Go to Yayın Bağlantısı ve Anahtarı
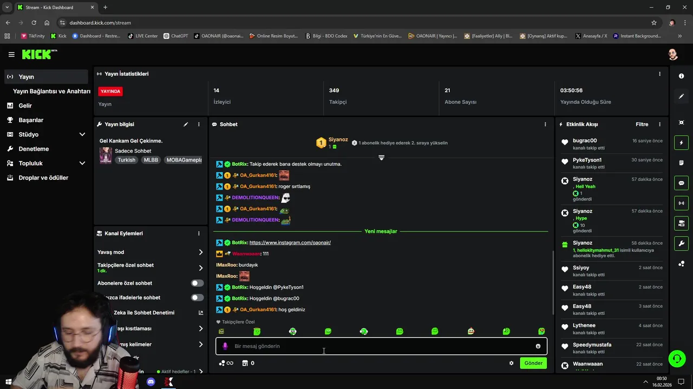Image resolution: width=693 pixels, height=389 pixels. click(51, 91)
